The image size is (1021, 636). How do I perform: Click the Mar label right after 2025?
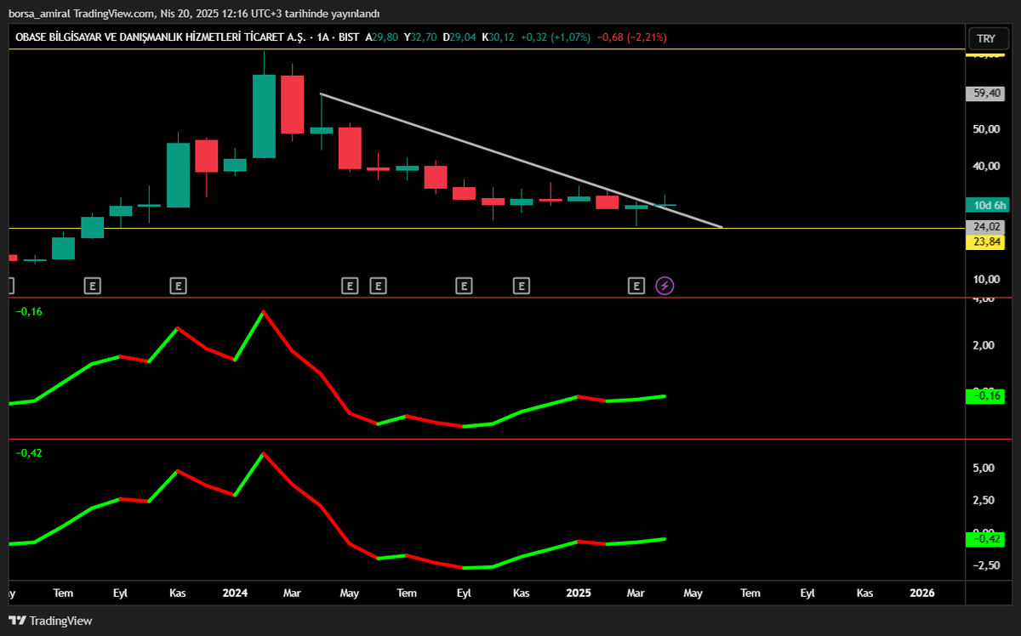click(636, 593)
